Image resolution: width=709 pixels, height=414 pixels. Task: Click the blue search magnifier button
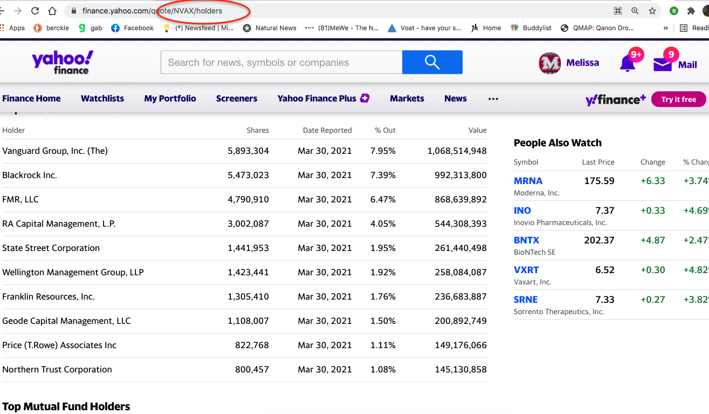(432, 62)
